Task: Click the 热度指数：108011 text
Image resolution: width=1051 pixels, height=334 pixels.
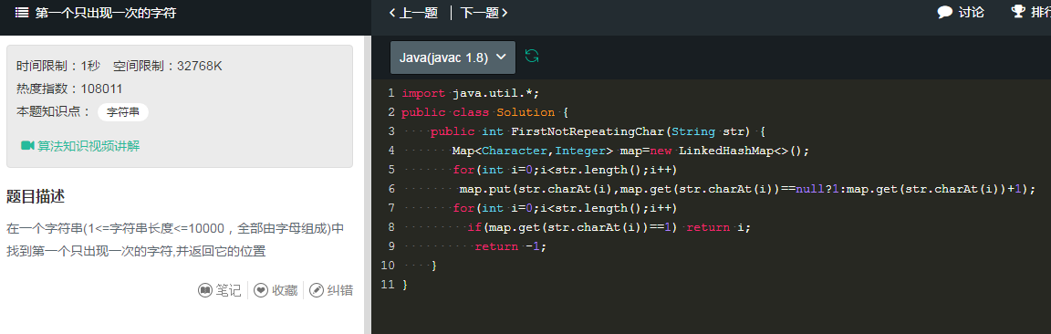Action: pyautogui.click(x=69, y=89)
